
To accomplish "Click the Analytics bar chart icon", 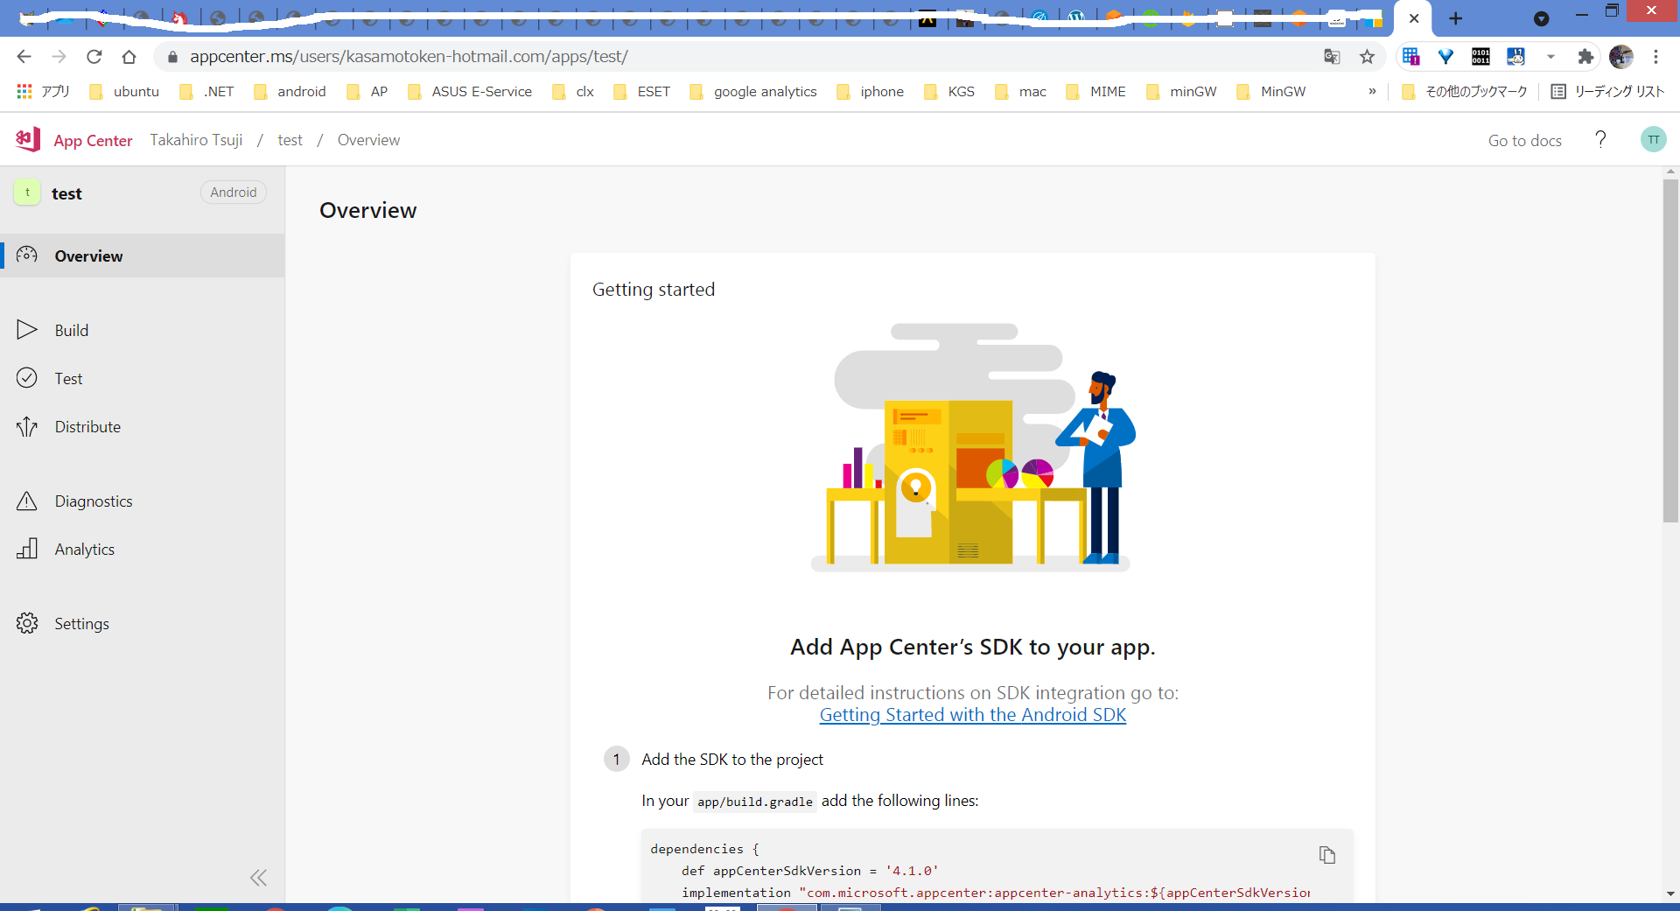I will tap(27, 548).
